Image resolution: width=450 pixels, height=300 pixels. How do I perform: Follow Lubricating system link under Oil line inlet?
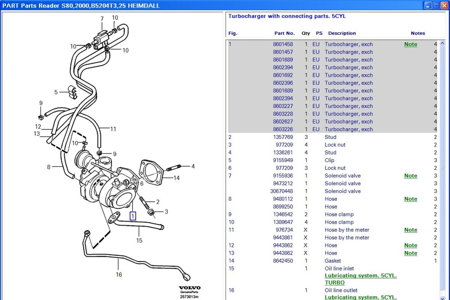(361, 279)
